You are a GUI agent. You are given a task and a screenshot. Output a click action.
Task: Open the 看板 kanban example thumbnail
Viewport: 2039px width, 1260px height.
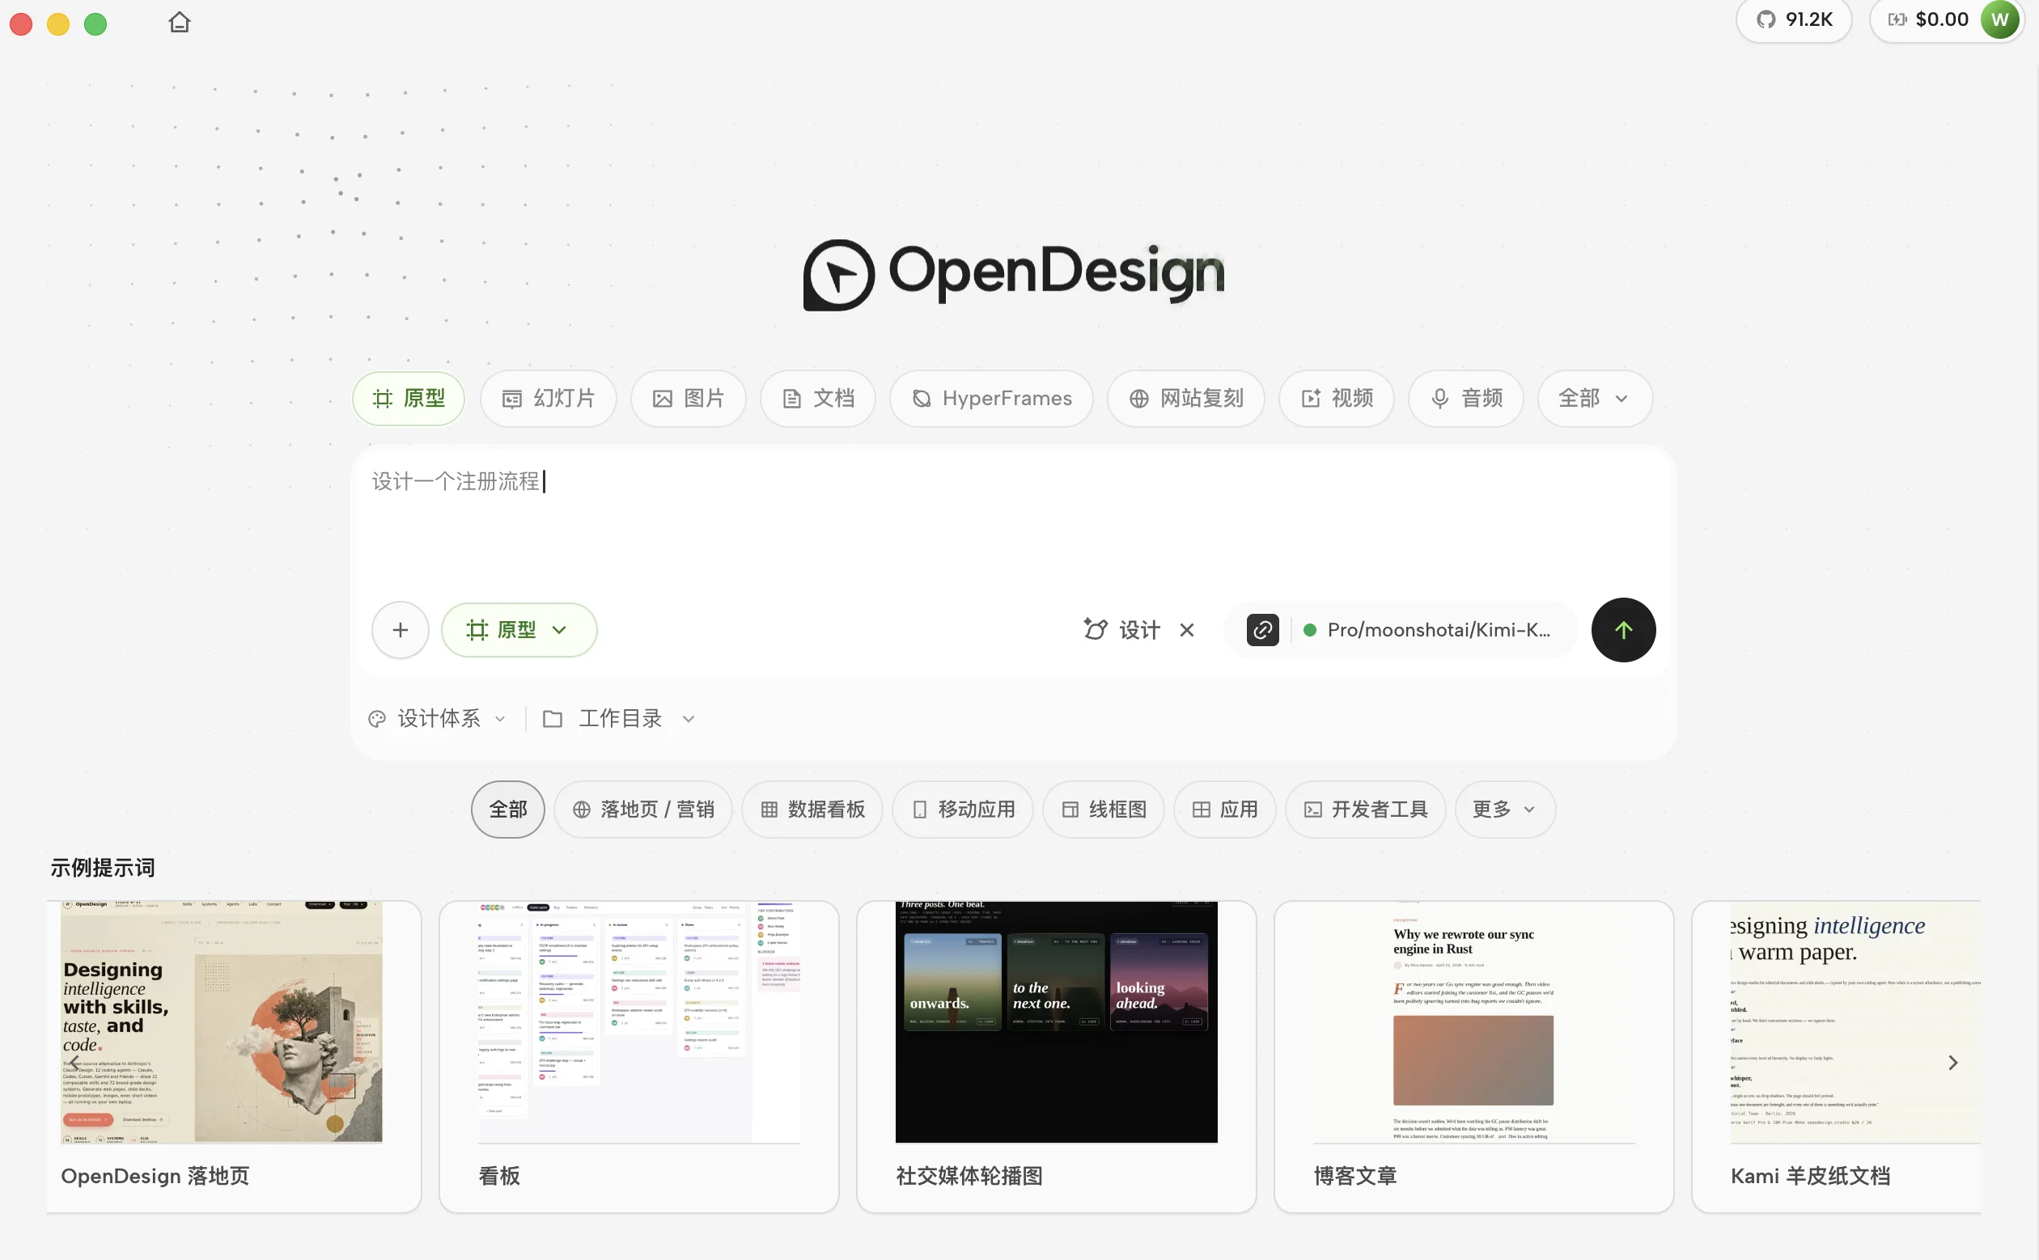pos(639,1021)
